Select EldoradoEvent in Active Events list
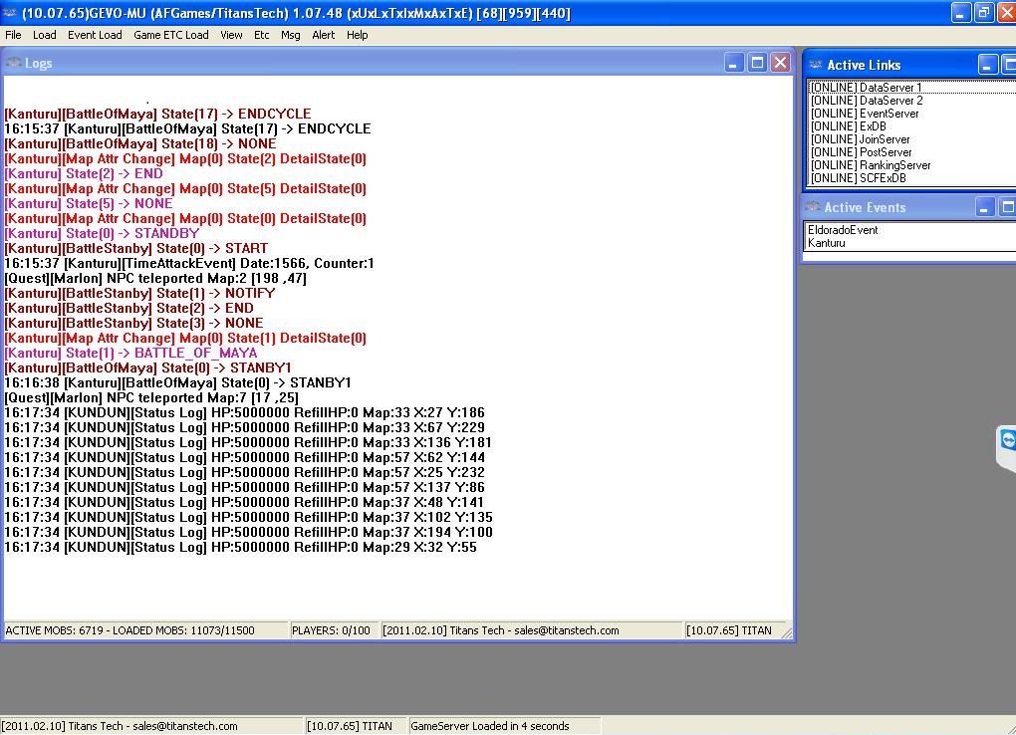This screenshot has height=735, width=1016. [x=843, y=230]
